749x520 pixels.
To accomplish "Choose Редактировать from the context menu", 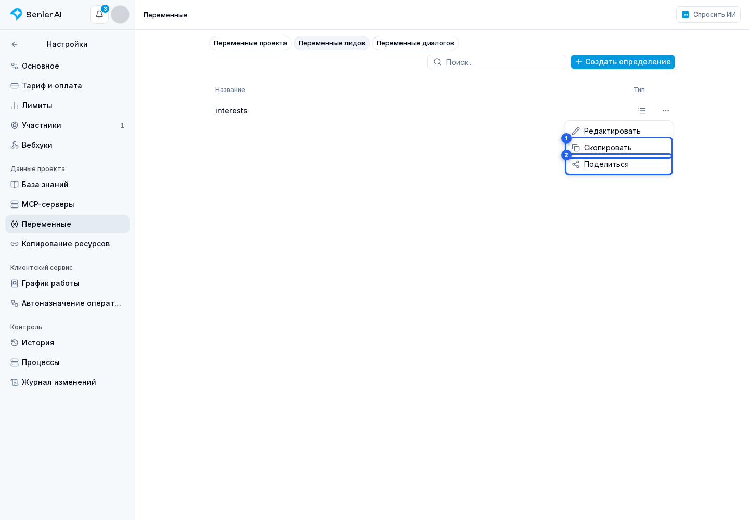I will coord(619,131).
